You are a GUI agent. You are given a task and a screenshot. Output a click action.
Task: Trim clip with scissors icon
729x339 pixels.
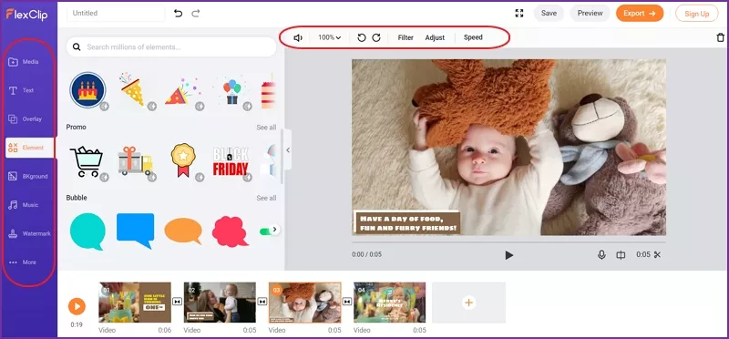click(x=657, y=255)
